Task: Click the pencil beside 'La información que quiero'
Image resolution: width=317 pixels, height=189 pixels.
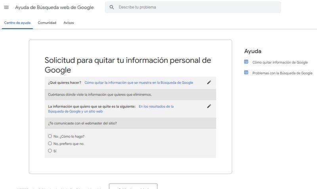Action: 209,106
